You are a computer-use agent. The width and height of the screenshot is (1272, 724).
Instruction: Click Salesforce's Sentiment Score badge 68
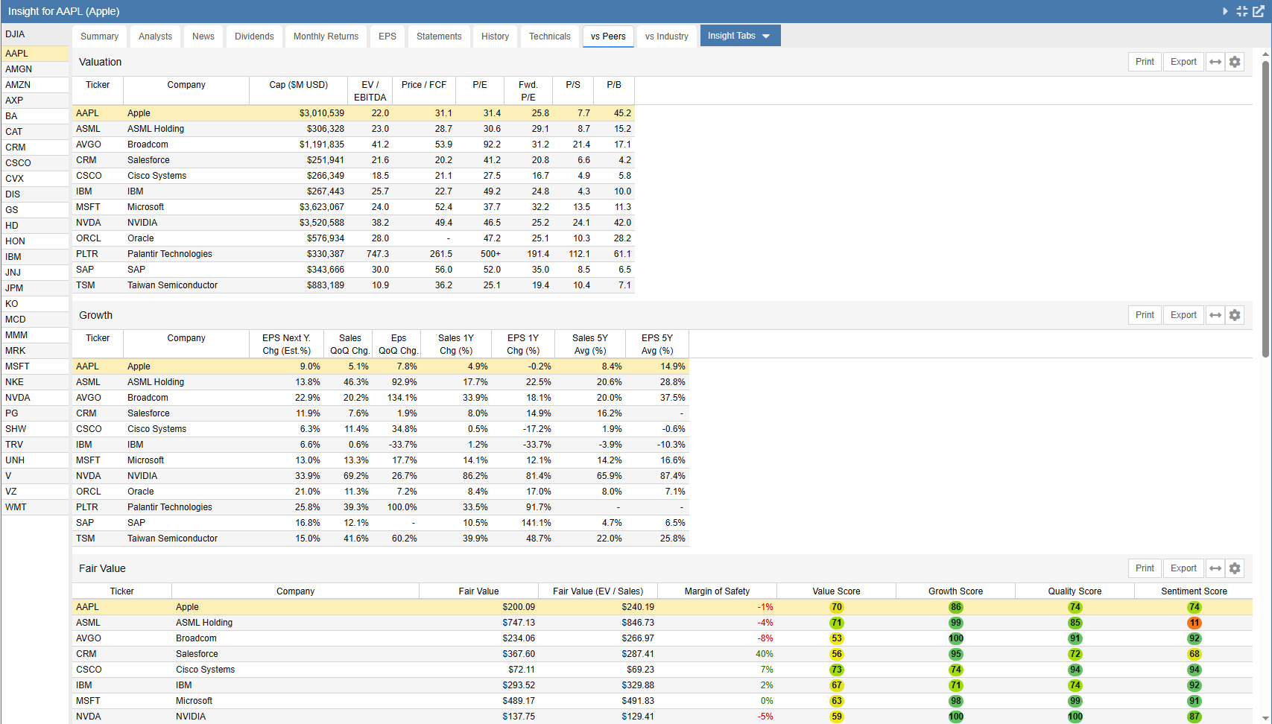(x=1195, y=654)
